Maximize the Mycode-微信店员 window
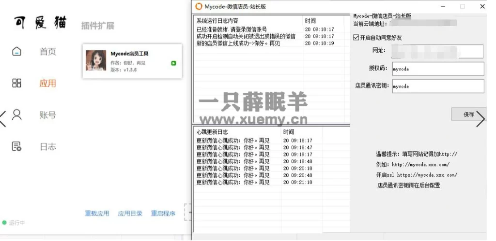 [x=463, y=6]
